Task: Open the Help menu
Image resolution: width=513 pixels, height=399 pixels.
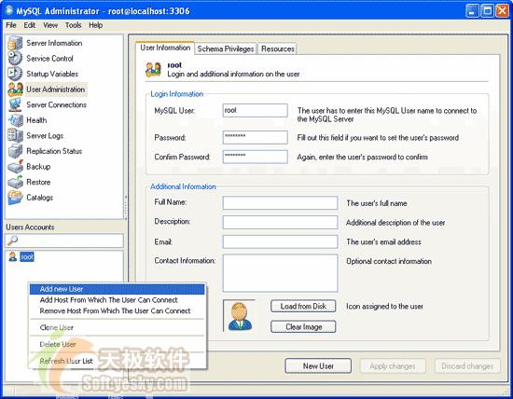Action: click(95, 25)
